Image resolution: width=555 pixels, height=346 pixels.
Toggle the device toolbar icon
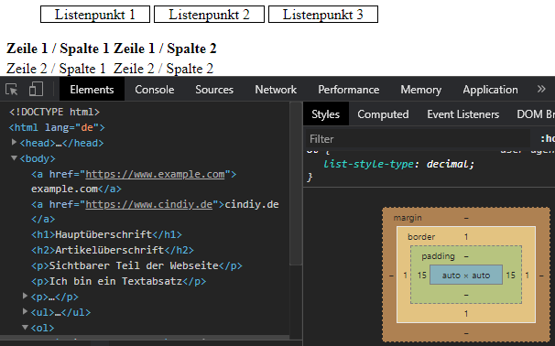coord(36,90)
